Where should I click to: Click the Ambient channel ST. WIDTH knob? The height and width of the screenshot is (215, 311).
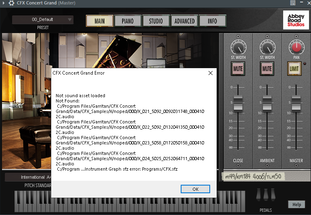tap(267, 47)
